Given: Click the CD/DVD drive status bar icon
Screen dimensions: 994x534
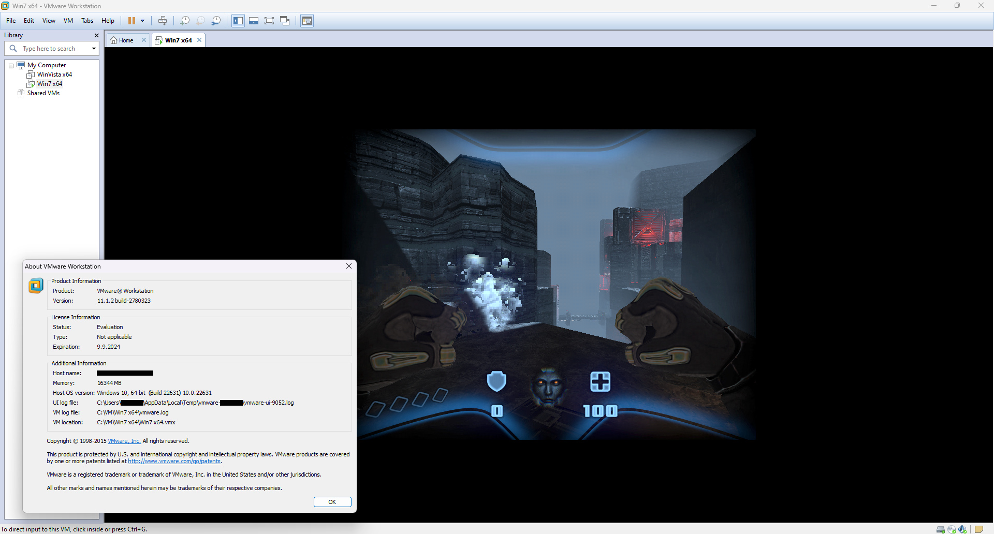Looking at the screenshot, I should point(952,529).
